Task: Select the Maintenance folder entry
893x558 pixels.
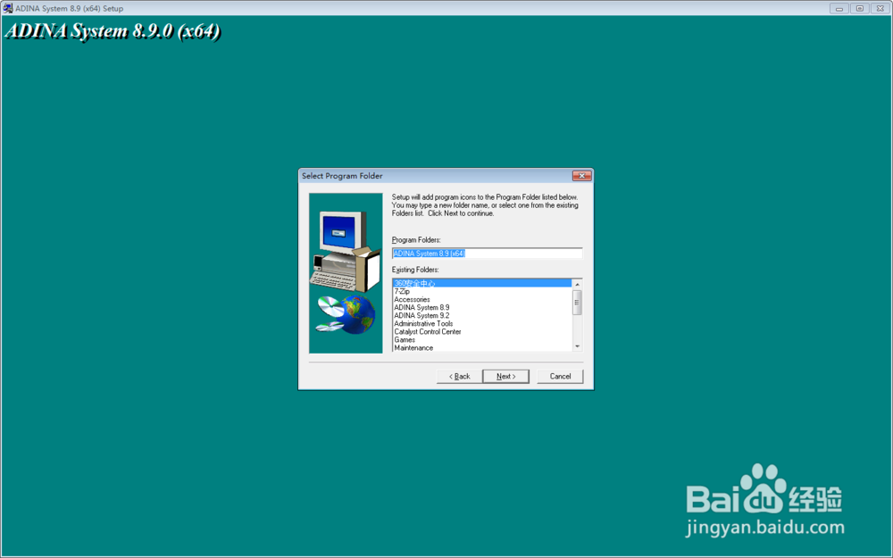Action: coord(482,347)
